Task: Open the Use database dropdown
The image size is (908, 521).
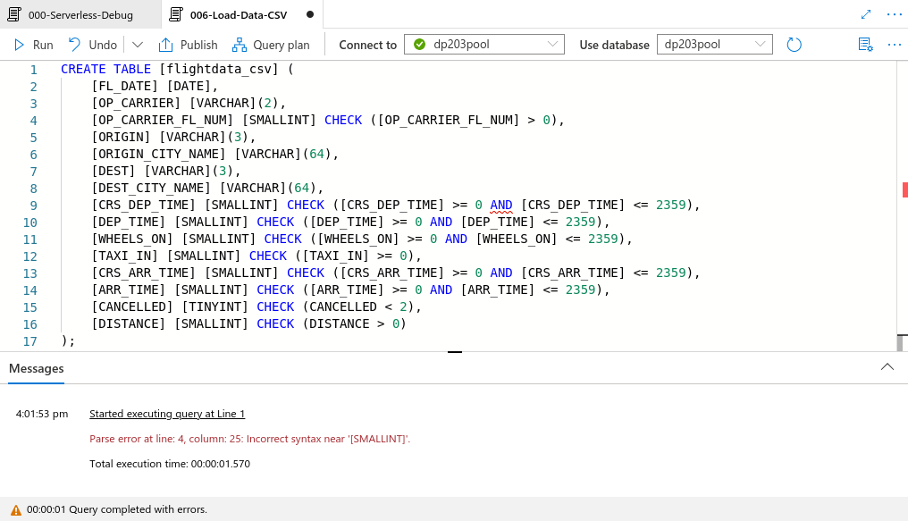Action: click(x=712, y=44)
